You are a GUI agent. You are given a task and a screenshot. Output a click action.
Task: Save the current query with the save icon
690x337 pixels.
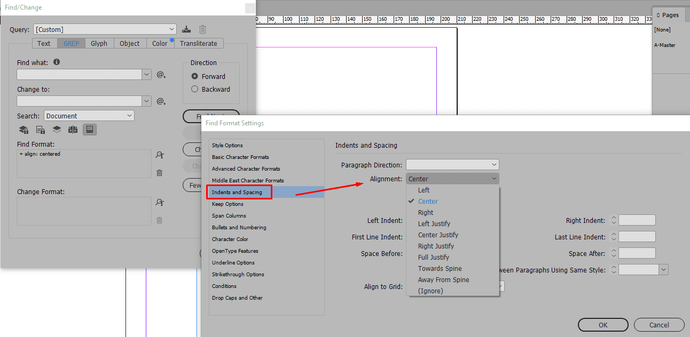pyautogui.click(x=186, y=29)
